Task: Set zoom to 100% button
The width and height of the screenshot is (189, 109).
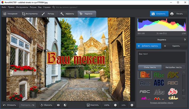Action: [107, 105]
